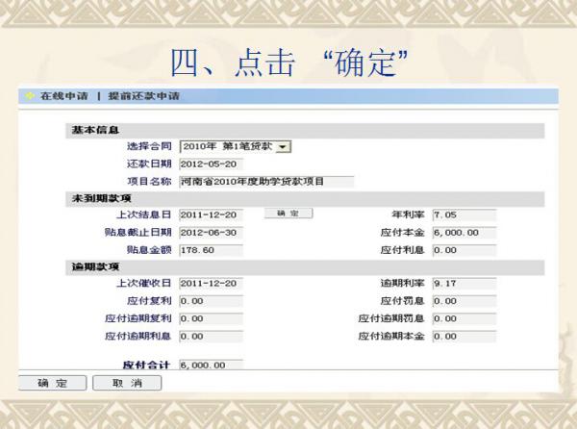Image resolution: width=577 pixels, height=429 pixels.
Task: Select the 应付合计 total field
Action: click(210, 366)
